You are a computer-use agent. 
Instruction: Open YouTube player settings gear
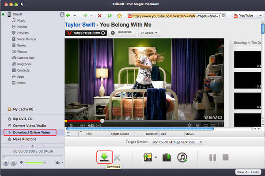click(189, 125)
